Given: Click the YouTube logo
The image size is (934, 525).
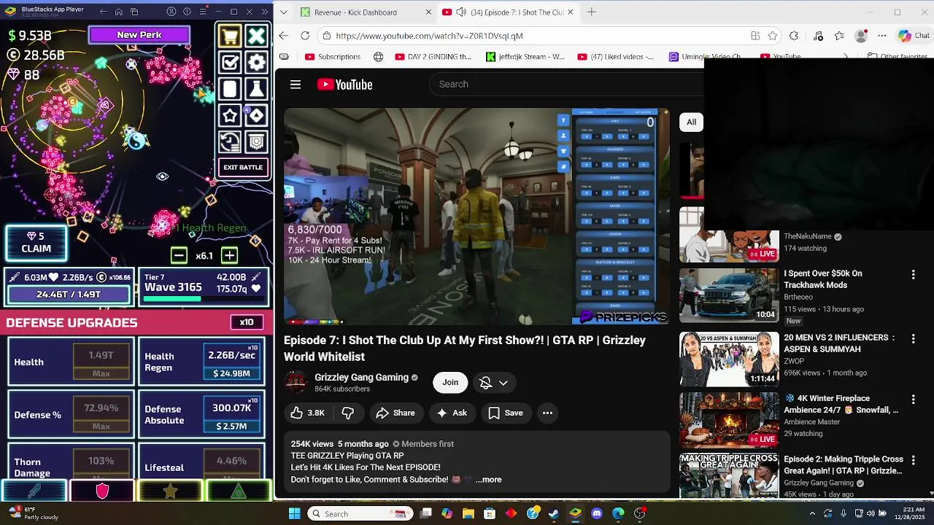Looking at the screenshot, I should (x=344, y=85).
